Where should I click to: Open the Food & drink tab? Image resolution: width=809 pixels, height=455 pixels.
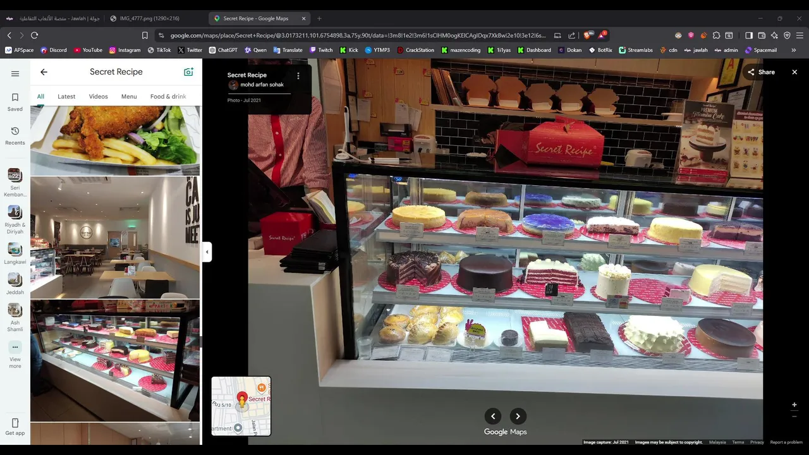tap(168, 97)
